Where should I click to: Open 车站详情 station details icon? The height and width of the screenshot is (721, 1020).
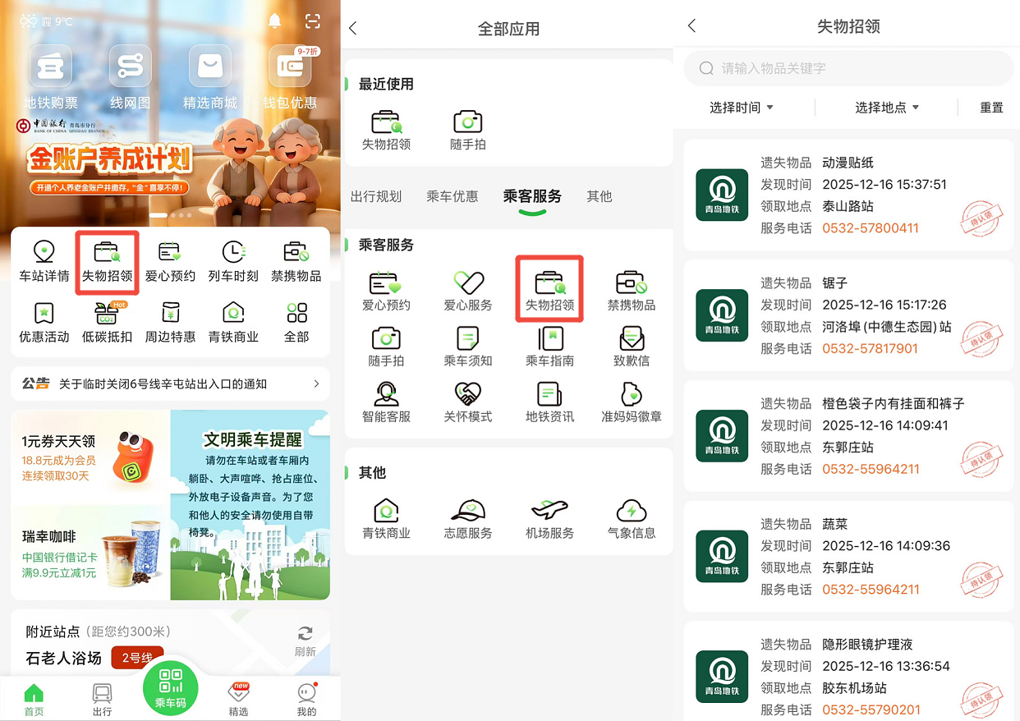coord(44,261)
